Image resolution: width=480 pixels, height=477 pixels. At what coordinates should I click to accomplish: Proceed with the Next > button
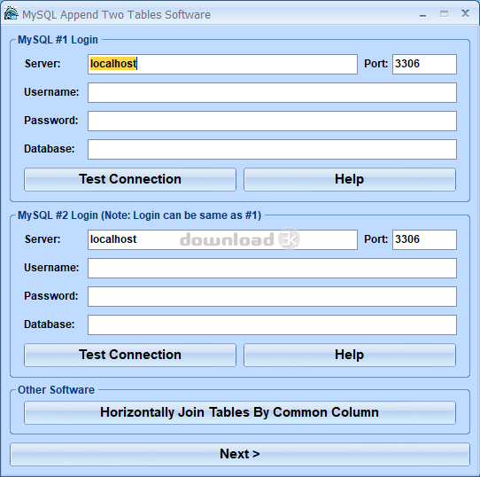click(240, 454)
